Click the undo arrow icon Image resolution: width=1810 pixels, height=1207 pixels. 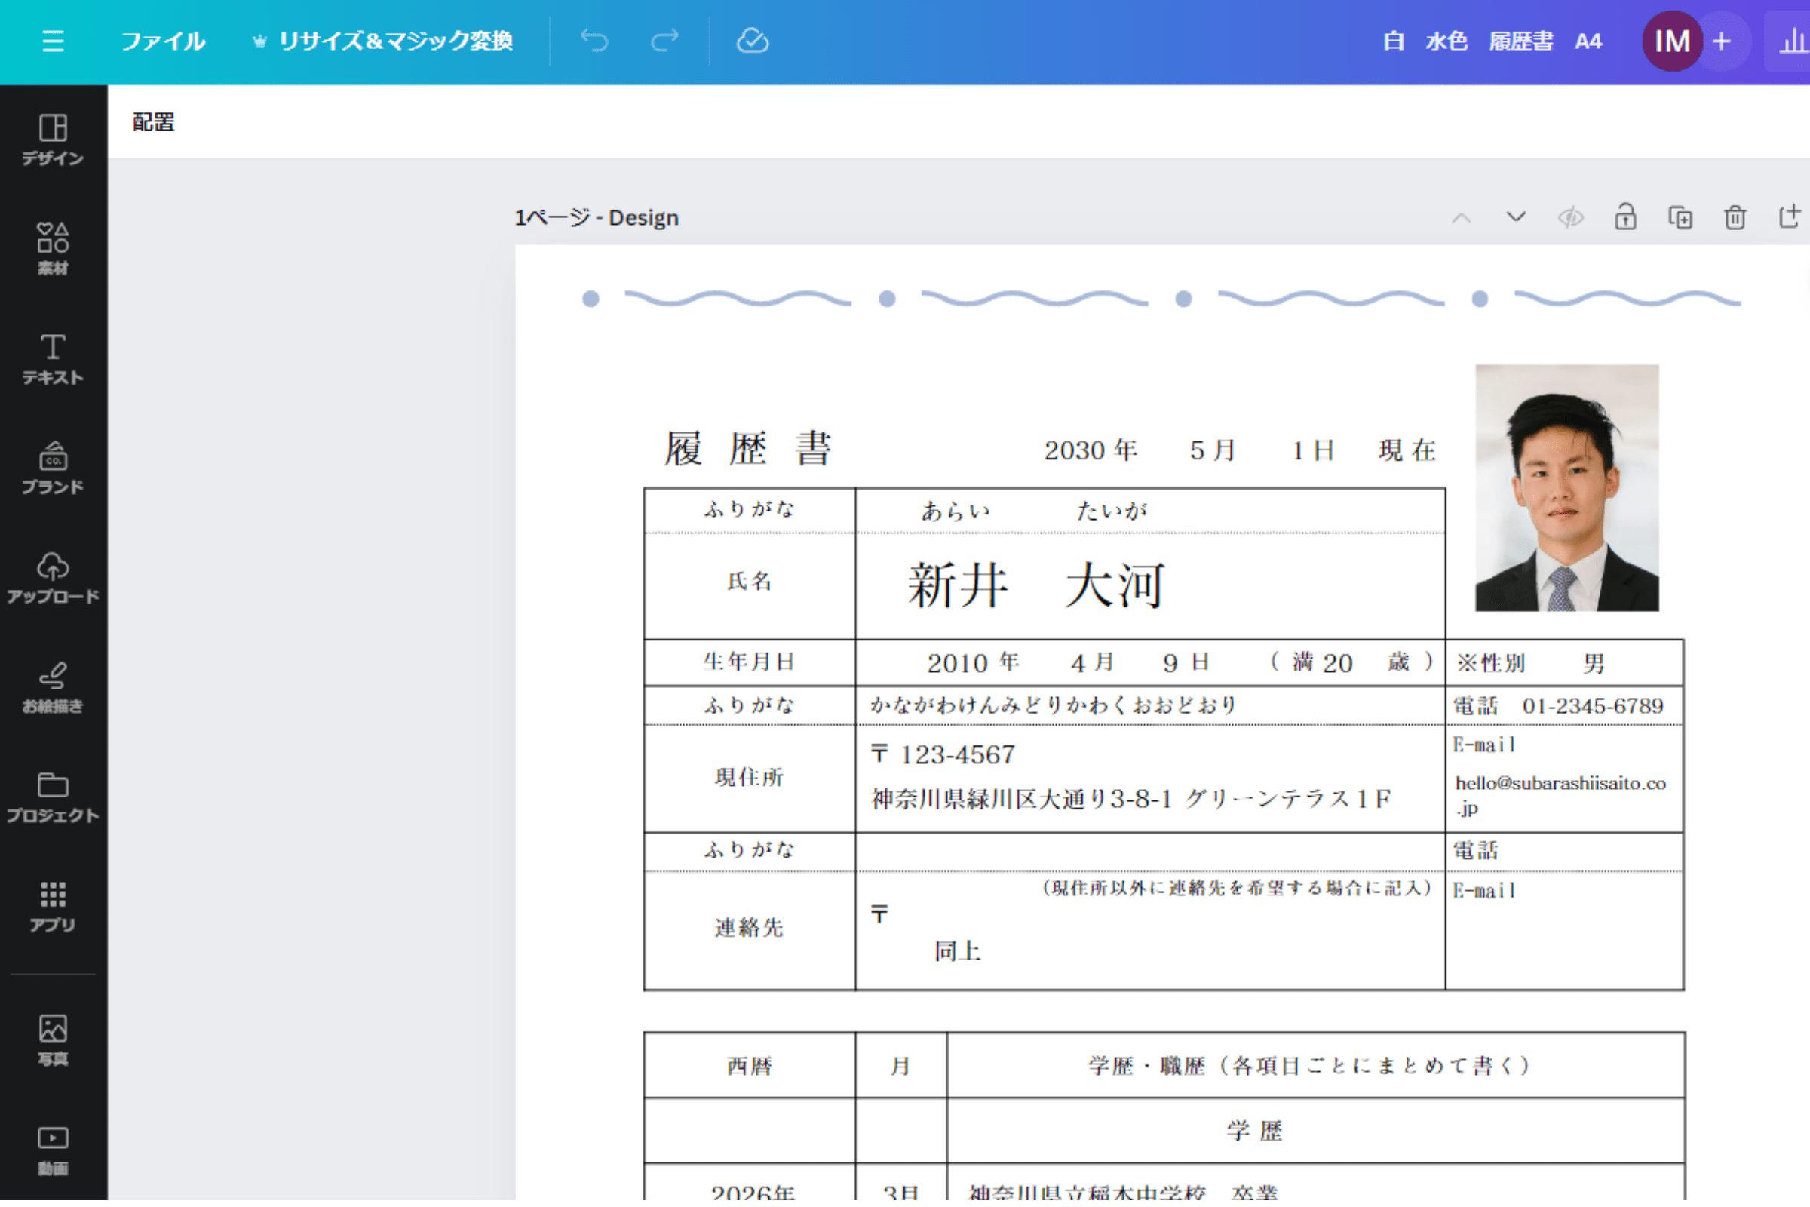pos(594,41)
